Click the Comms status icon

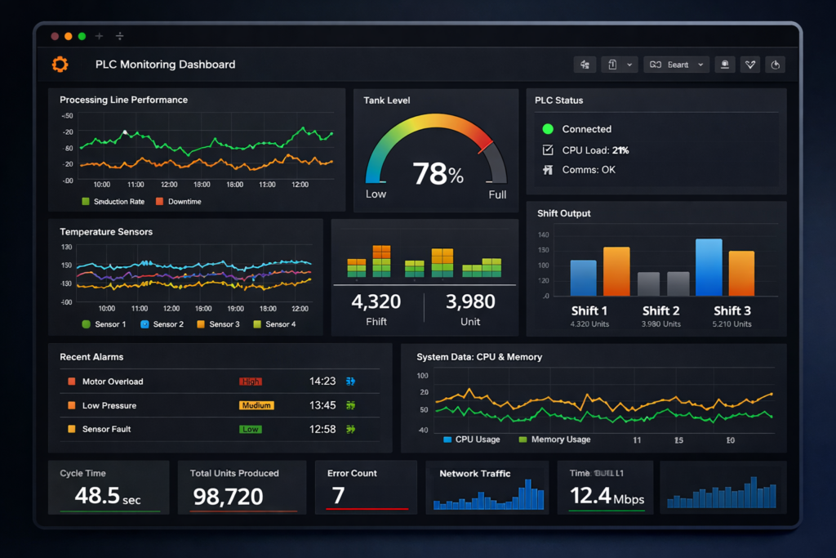coord(548,170)
